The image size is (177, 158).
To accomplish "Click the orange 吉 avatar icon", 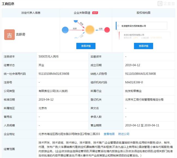I will [10, 35].
